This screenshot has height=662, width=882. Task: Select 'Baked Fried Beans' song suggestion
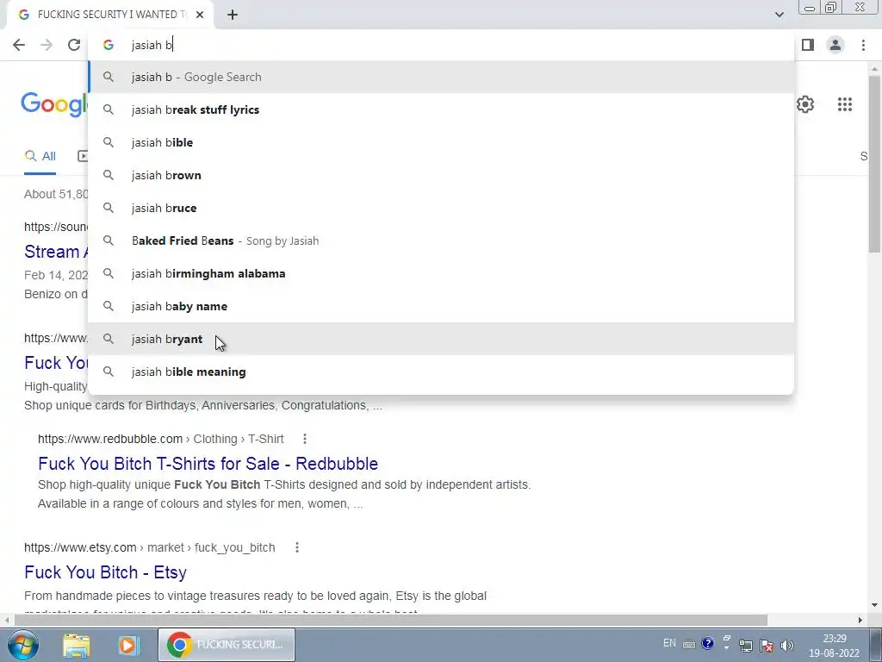pos(441,241)
